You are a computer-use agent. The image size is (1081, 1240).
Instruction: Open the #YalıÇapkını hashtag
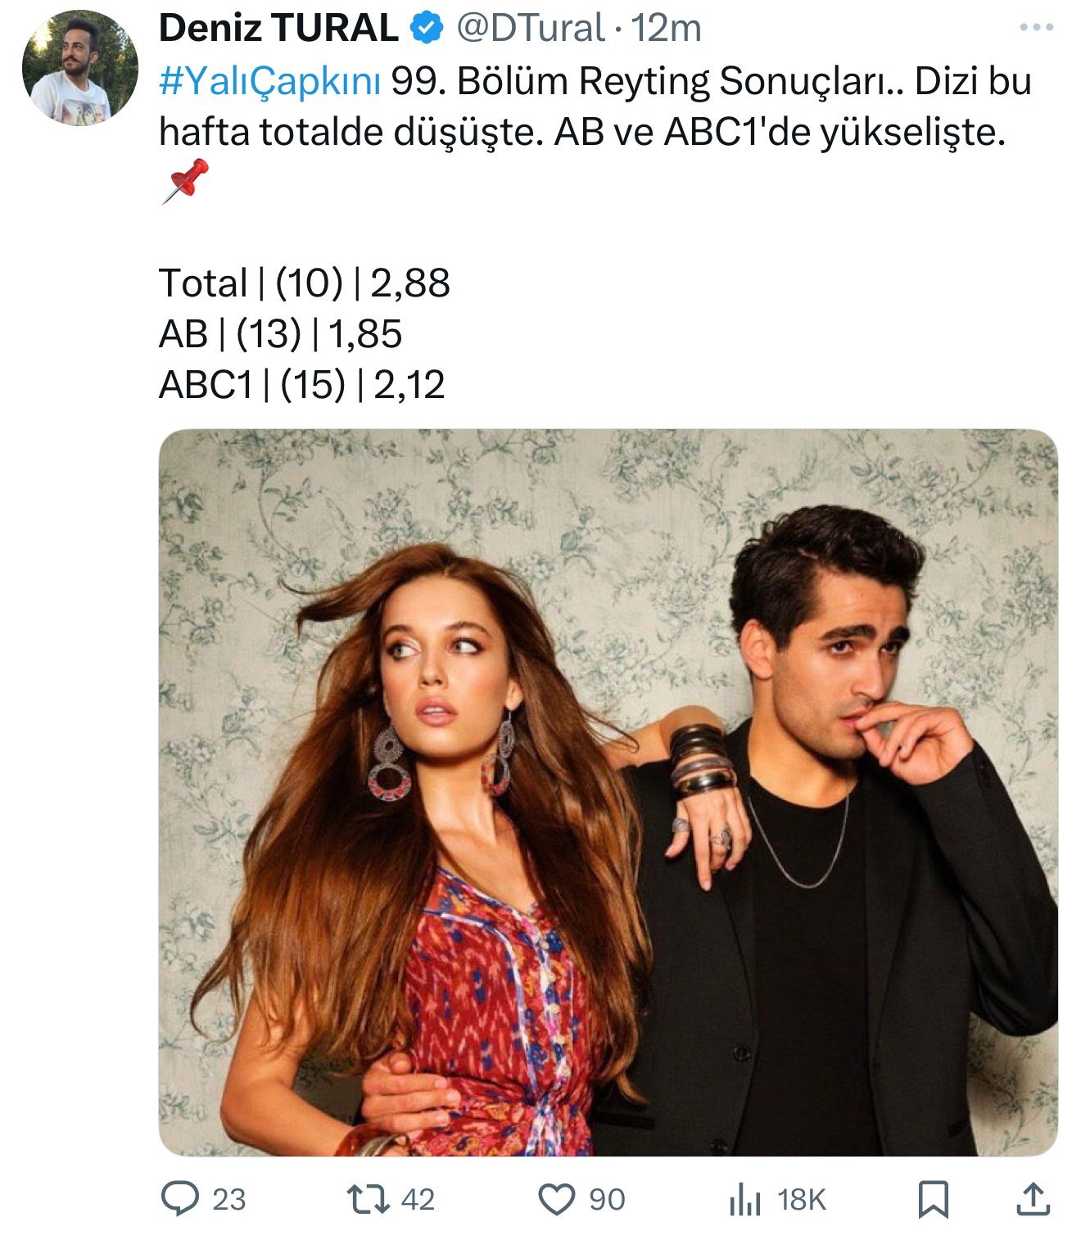(270, 81)
